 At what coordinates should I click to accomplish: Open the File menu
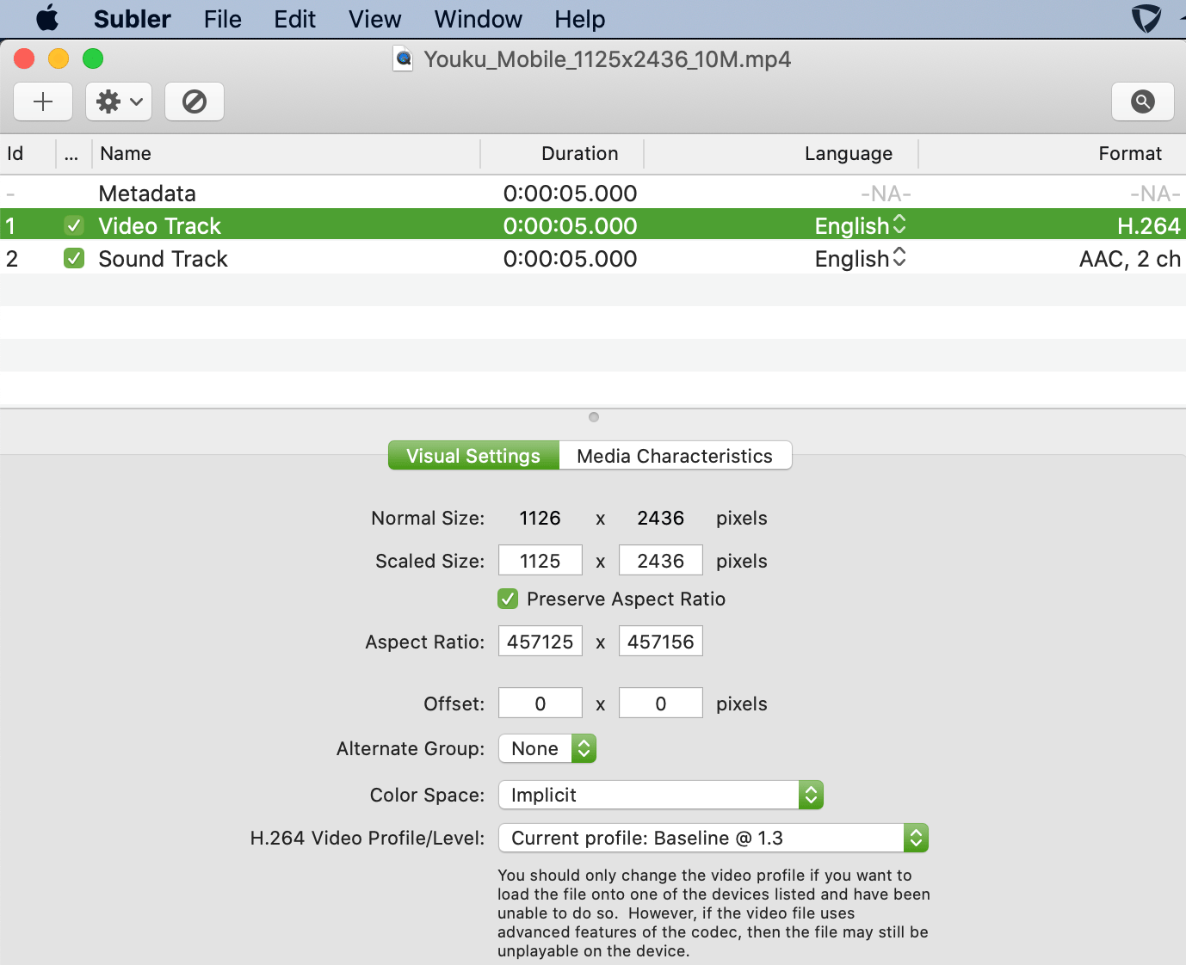tap(223, 19)
